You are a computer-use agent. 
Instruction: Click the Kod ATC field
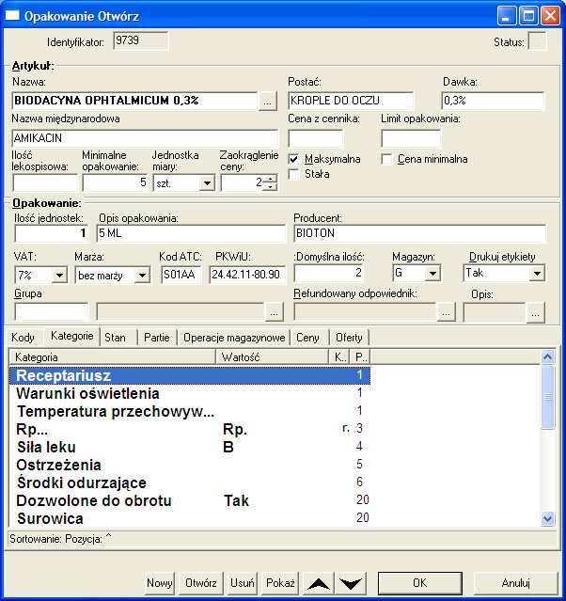pos(181,275)
